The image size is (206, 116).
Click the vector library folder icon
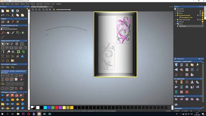[13, 61]
